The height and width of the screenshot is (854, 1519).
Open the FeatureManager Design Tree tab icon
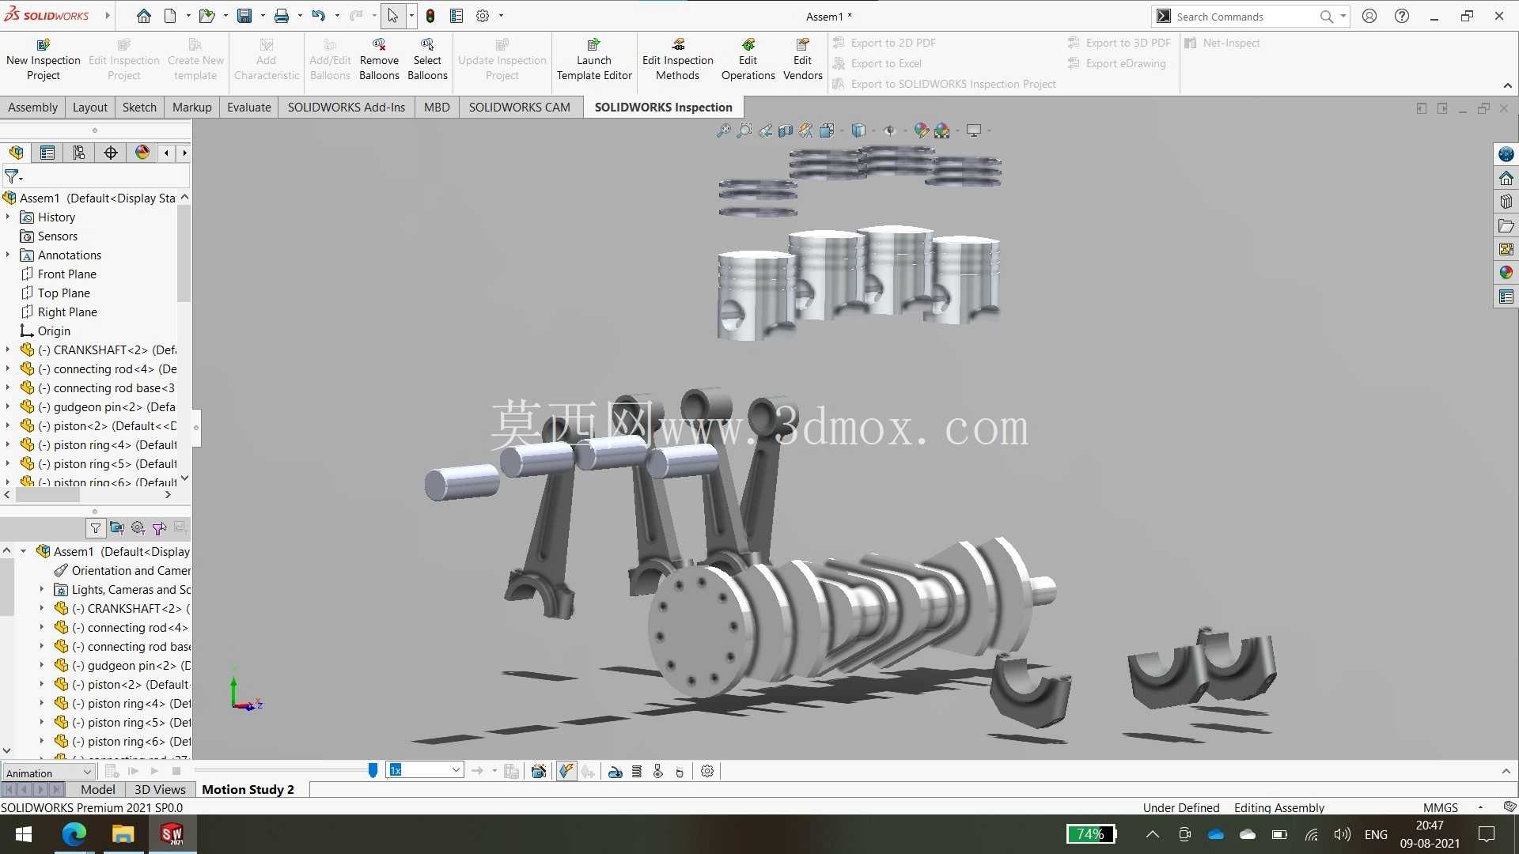point(16,153)
